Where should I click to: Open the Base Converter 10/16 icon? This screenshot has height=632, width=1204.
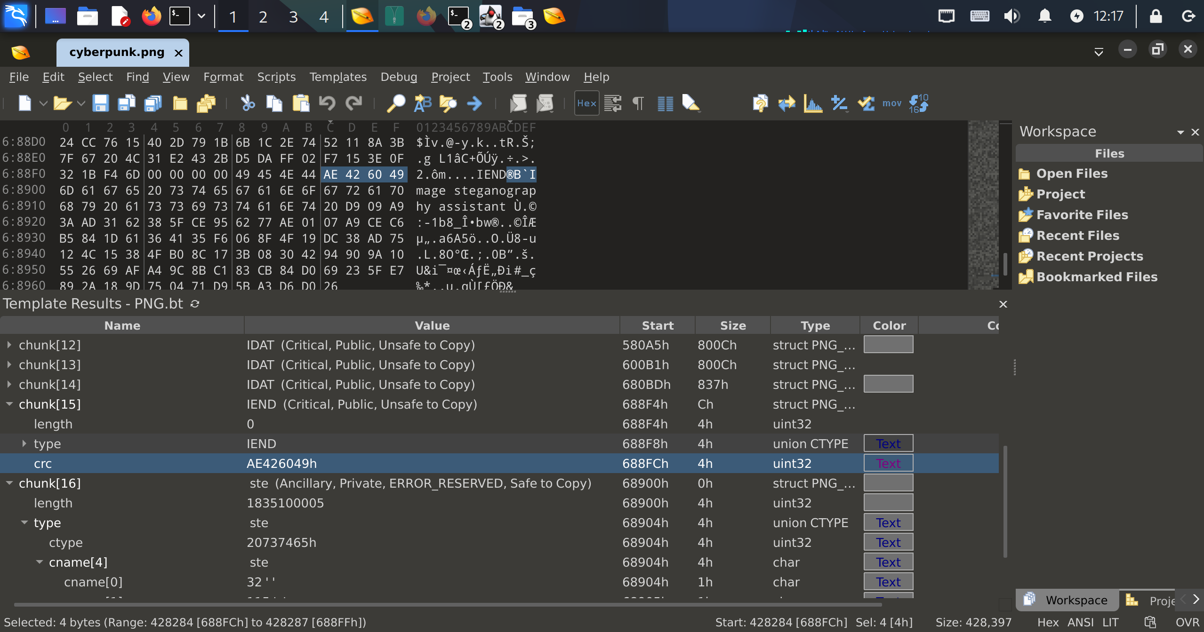(918, 103)
